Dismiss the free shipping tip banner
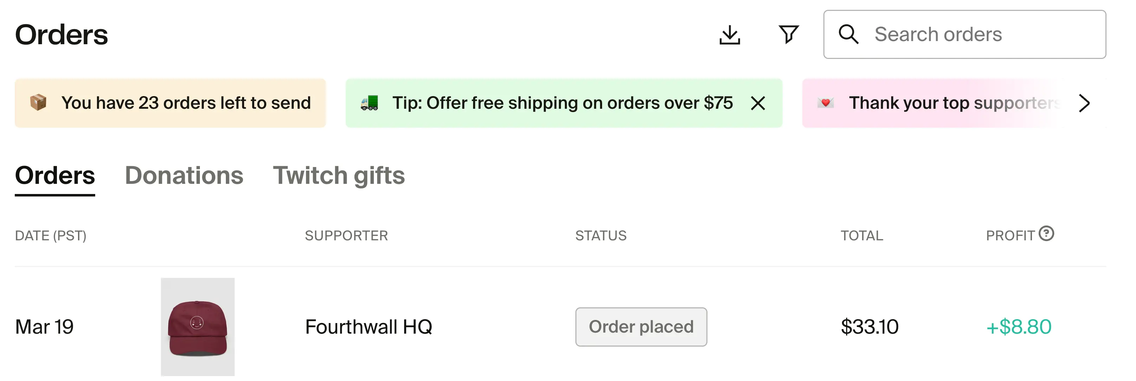This screenshot has width=1136, height=381. pyautogui.click(x=758, y=103)
